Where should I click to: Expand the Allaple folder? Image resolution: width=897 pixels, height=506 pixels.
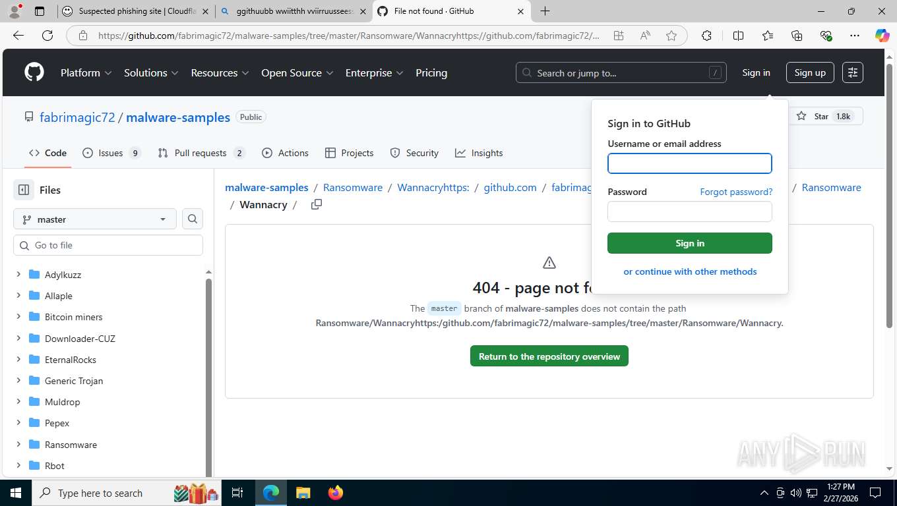[18, 295]
